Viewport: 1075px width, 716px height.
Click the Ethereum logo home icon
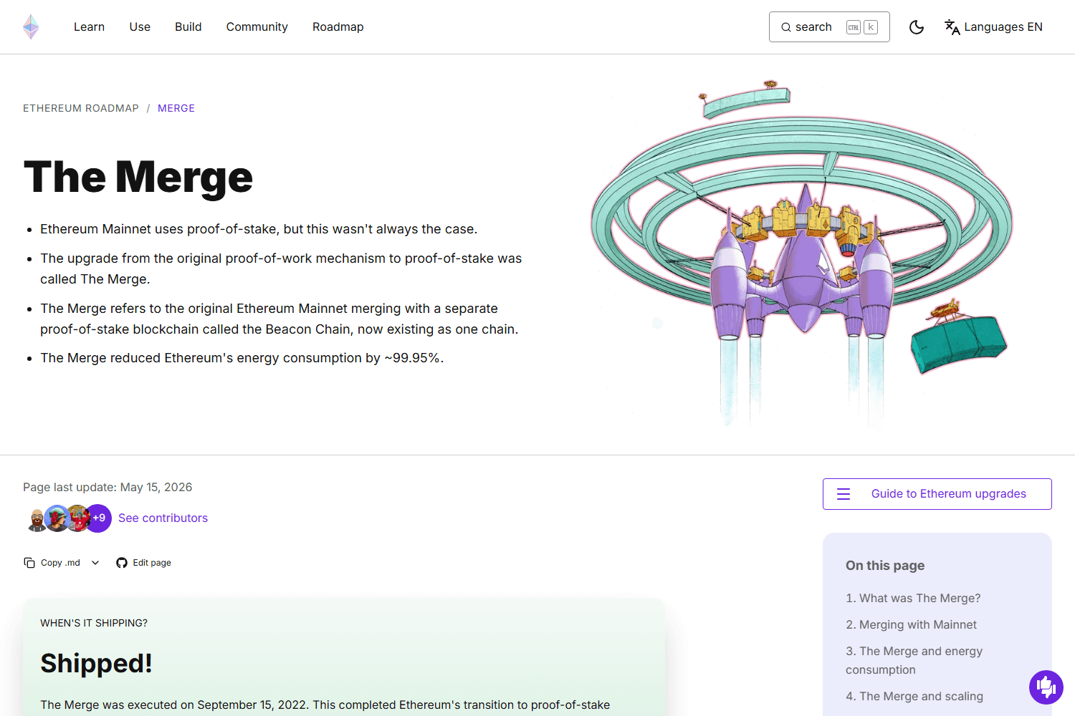point(31,27)
